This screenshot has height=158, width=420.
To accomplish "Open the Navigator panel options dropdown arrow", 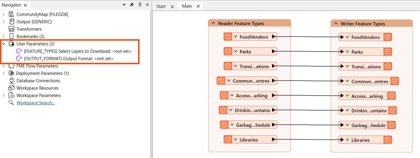I will pyautogui.click(x=124, y=5).
